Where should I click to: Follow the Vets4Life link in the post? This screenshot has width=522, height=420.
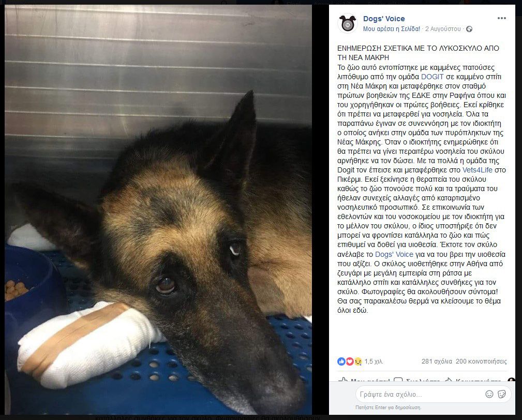477,170
